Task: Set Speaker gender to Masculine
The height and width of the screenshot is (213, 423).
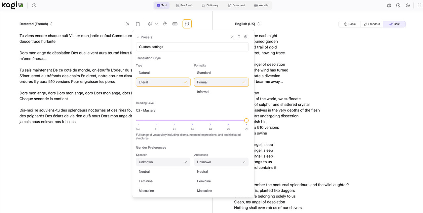Action: tap(163, 191)
